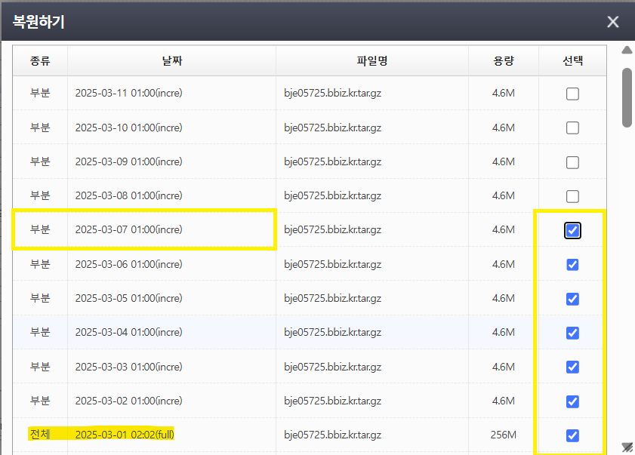This screenshot has height=455, width=635.
Task: Click the vertical scrollbar thumb
Action: [627, 97]
